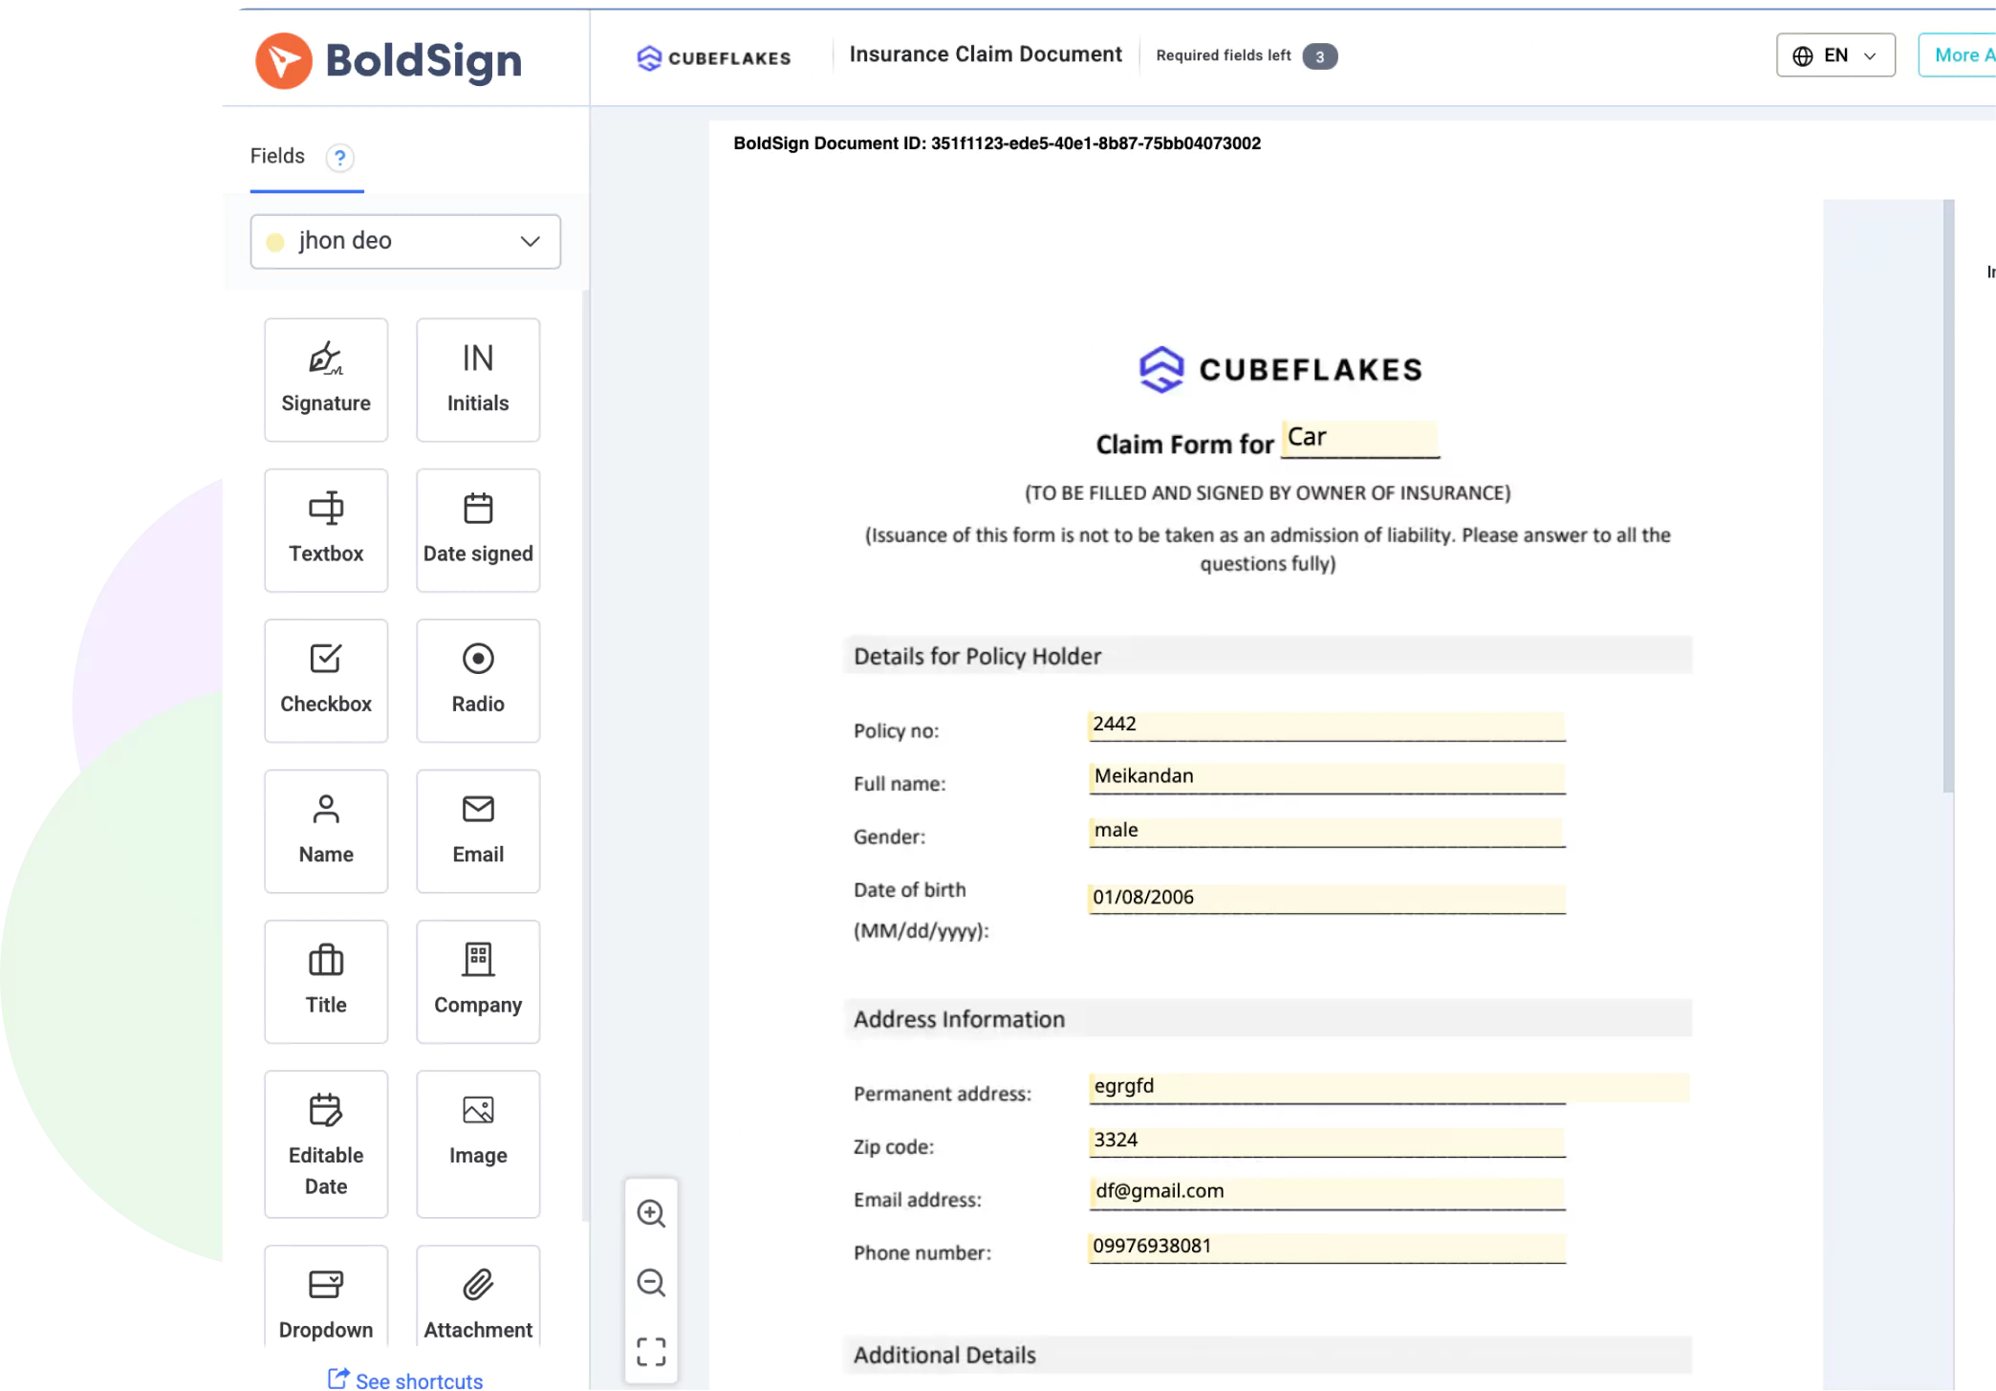Screen dimensions: 1996x1391
Task: Select the Attachment field tool
Action: (x=477, y=1296)
